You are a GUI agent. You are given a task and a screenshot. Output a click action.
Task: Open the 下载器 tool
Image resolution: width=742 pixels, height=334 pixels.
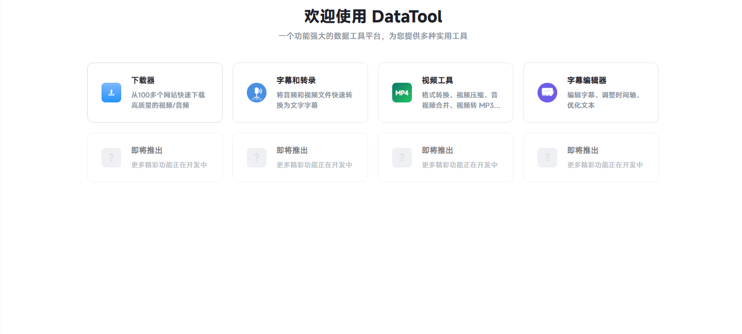point(143,80)
